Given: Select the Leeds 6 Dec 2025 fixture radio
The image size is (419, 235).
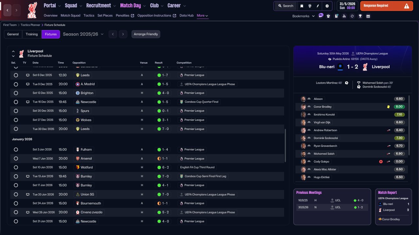Looking at the screenshot, I should [16, 75].
